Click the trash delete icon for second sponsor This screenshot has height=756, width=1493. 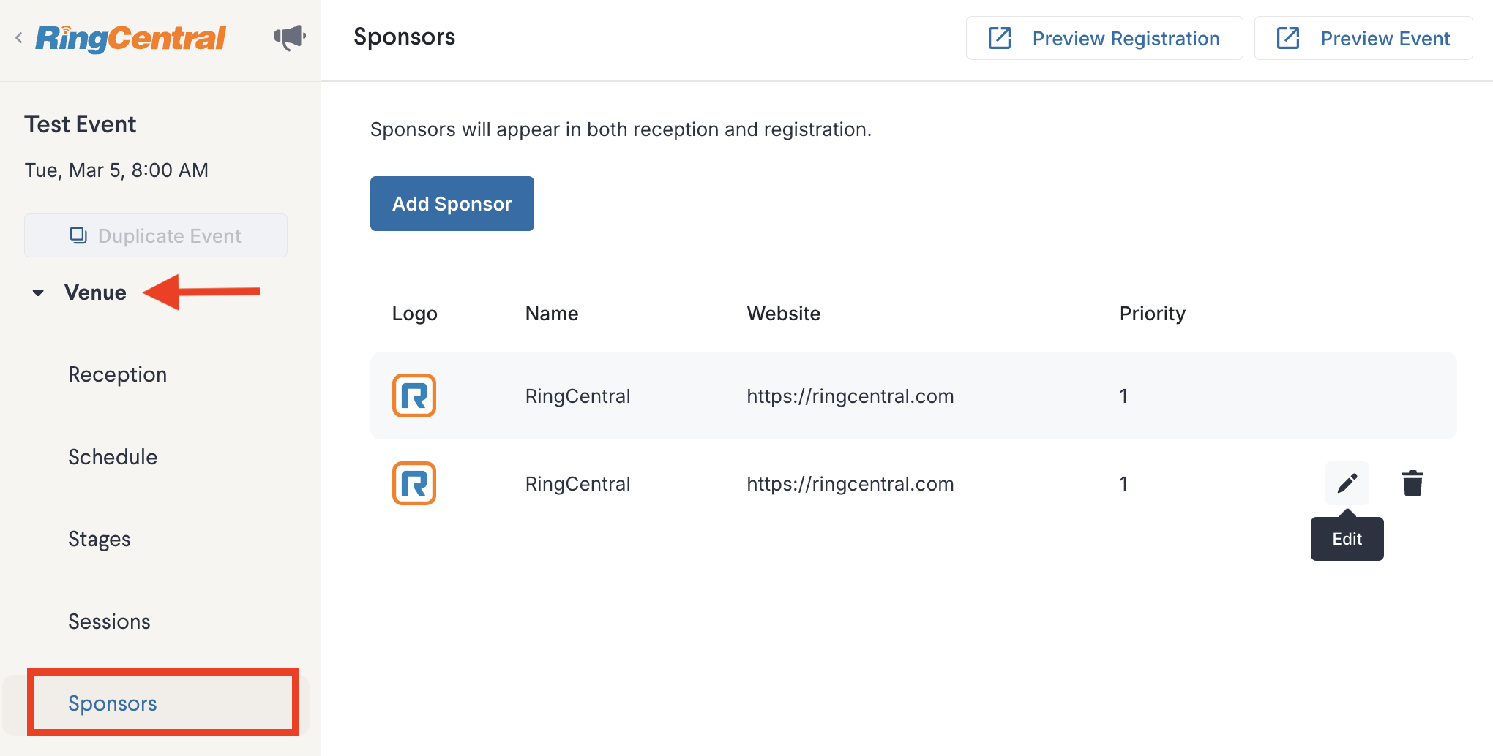tap(1412, 483)
